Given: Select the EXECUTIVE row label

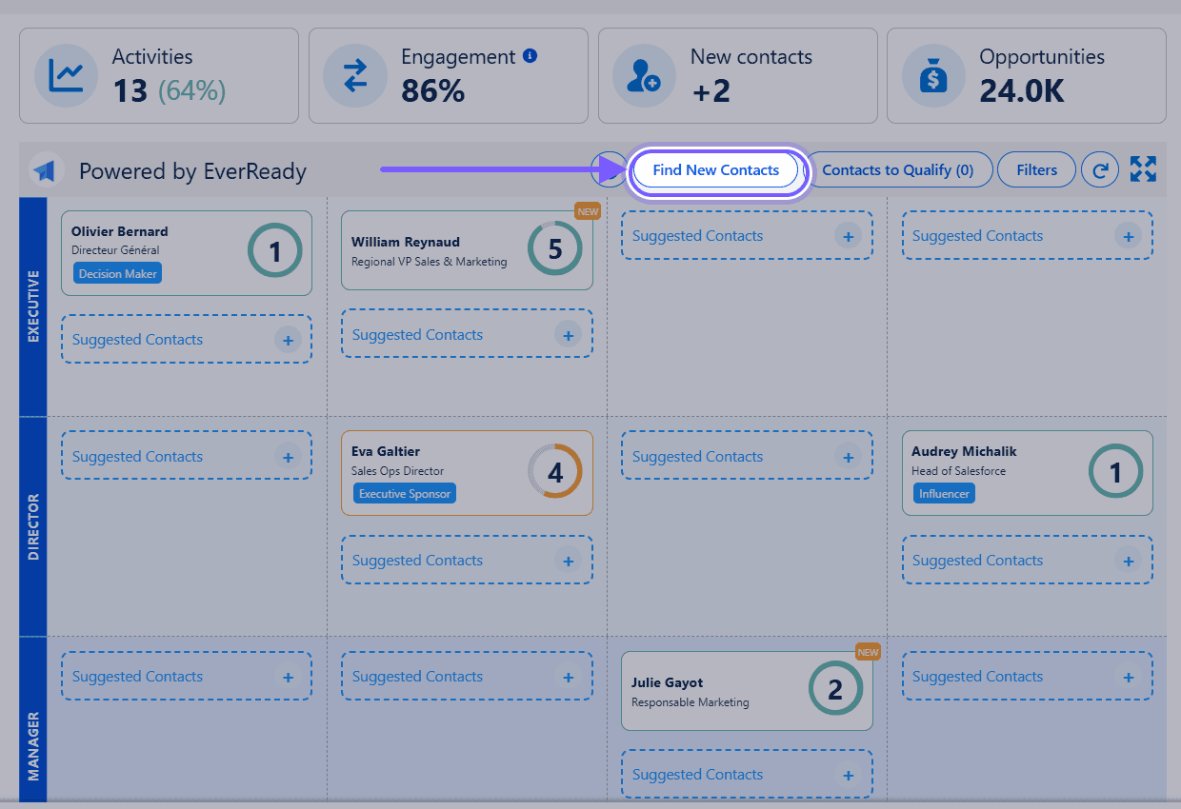Looking at the screenshot, I should (33, 306).
